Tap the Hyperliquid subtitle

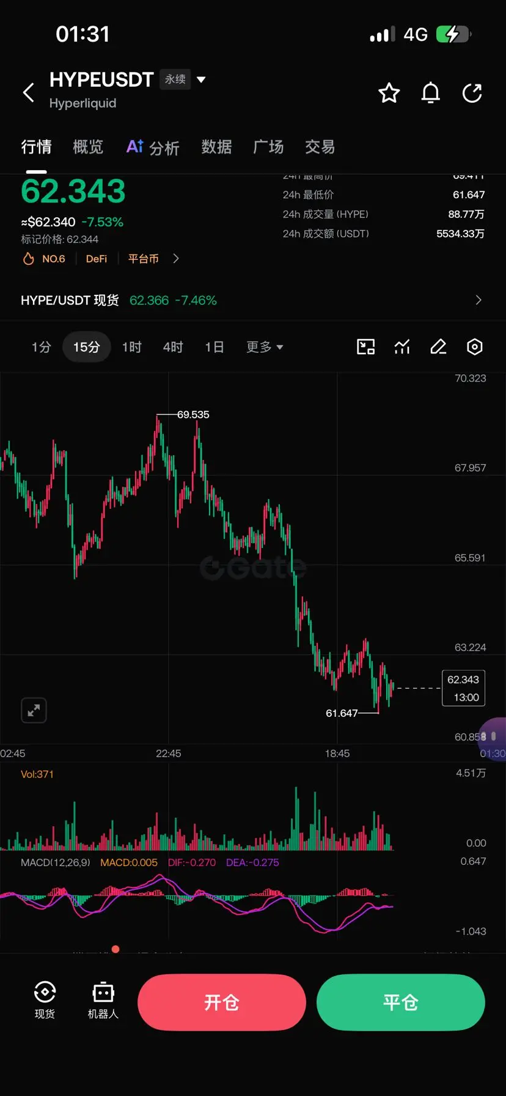[82, 103]
